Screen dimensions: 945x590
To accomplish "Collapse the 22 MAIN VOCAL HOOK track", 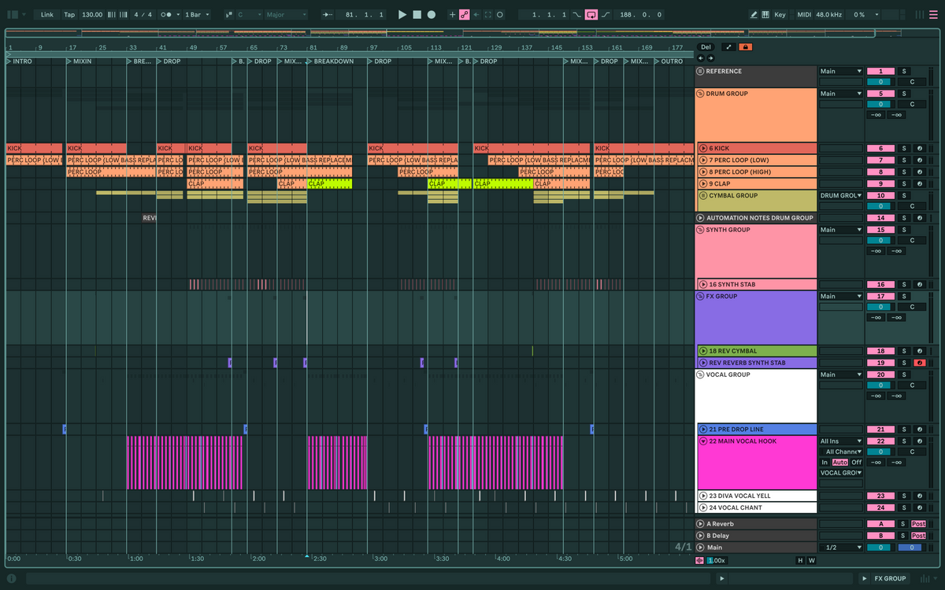I will click(702, 441).
